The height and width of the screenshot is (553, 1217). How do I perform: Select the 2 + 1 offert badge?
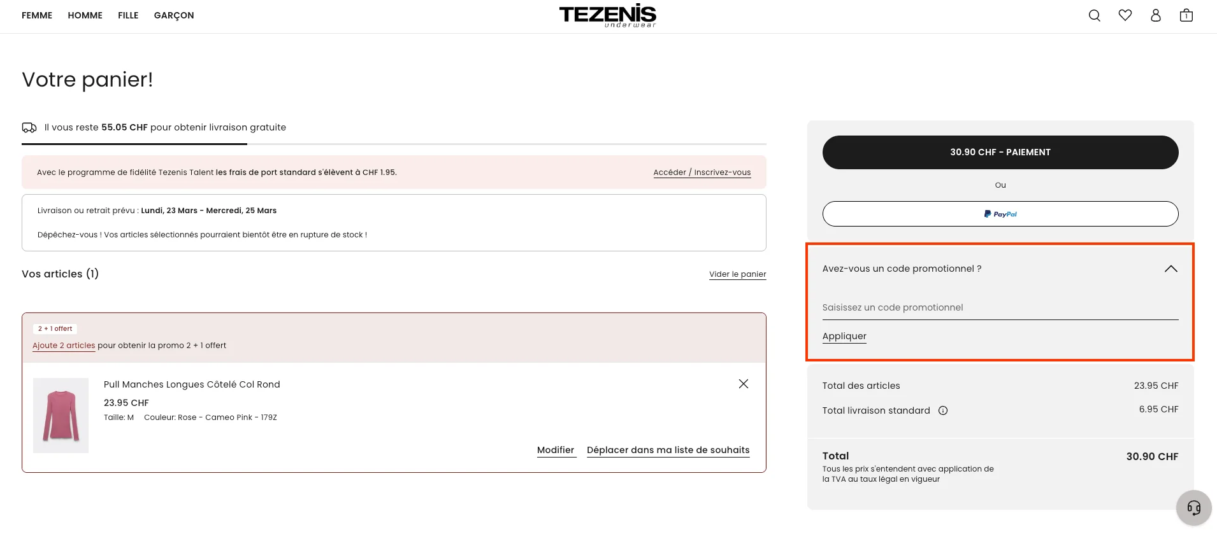click(55, 328)
